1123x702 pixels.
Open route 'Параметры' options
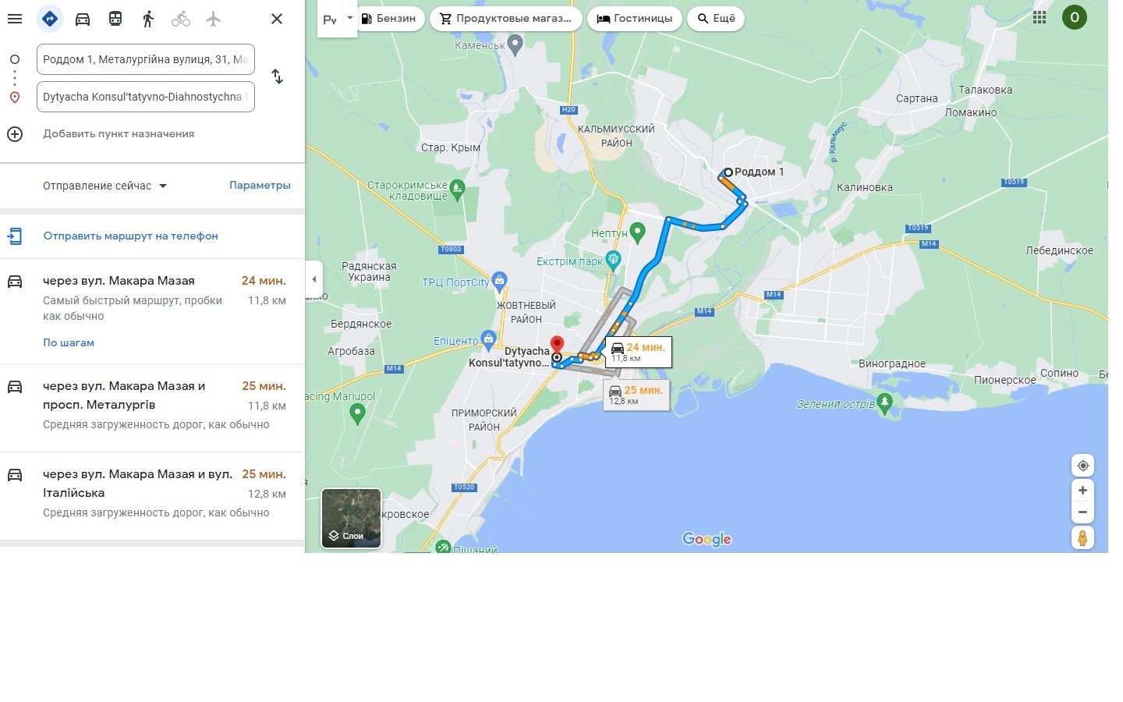pos(260,186)
